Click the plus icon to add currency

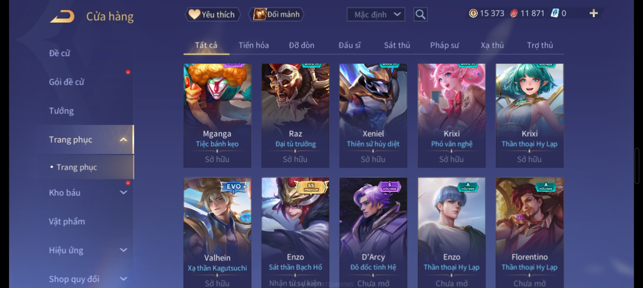click(x=593, y=13)
